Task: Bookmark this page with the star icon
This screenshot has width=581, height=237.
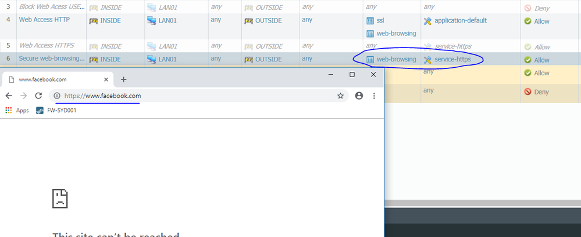Action: click(340, 96)
